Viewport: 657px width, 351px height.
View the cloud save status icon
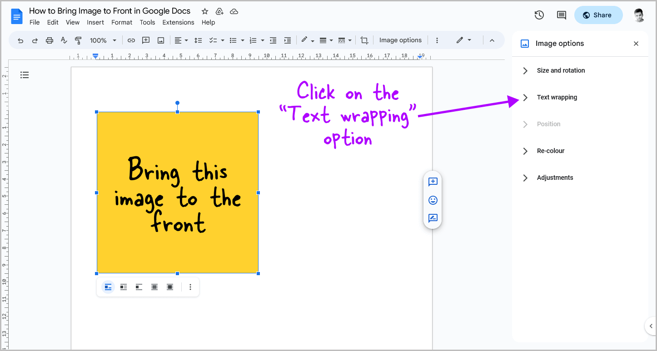point(234,11)
